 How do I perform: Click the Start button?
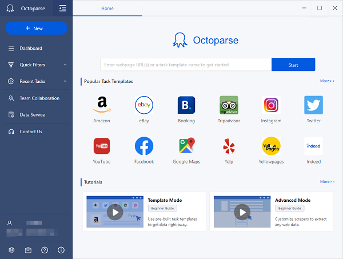point(293,65)
